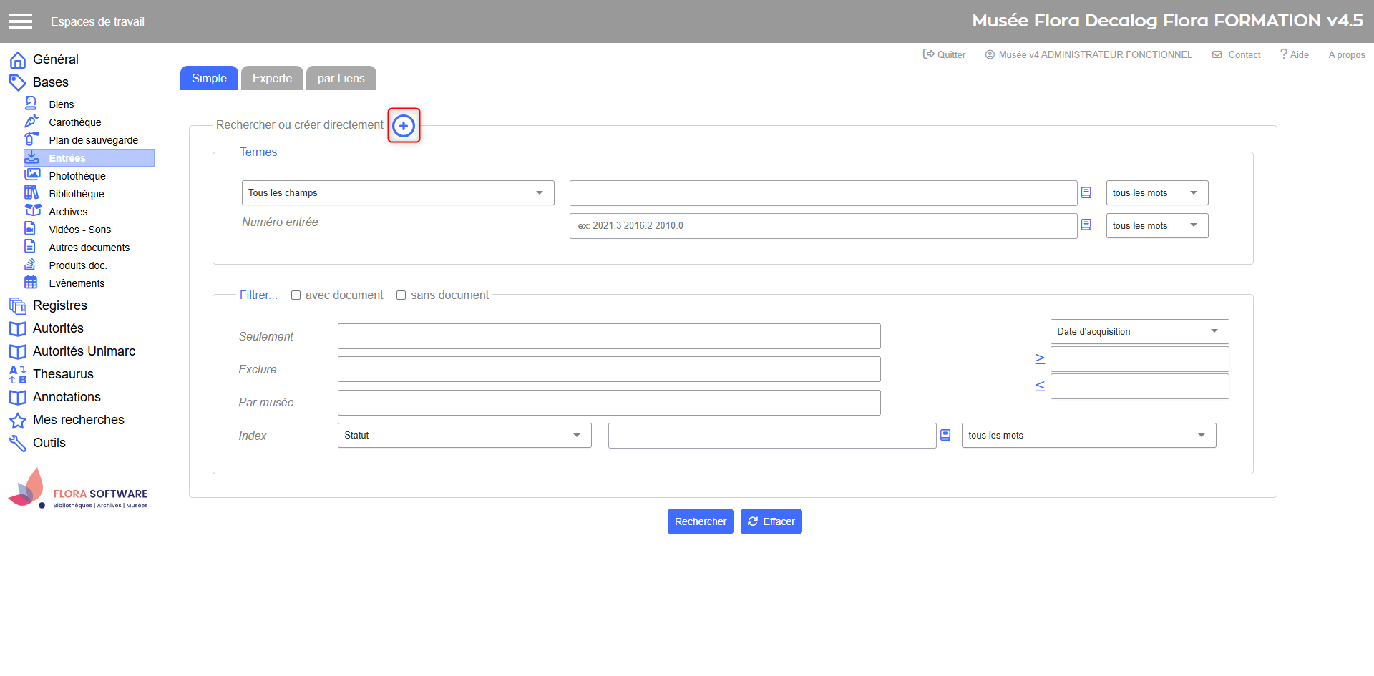1374x676 pixels.
Task: Click the plus icon to create directly
Action: (404, 126)
